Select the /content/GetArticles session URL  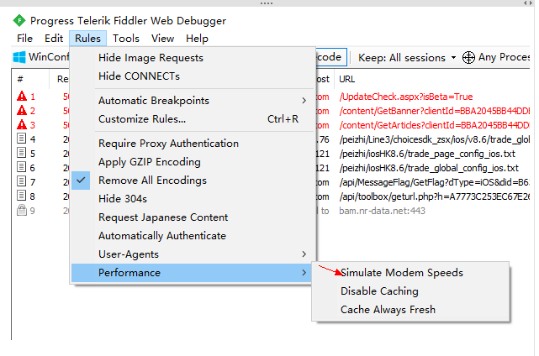[435, 125]
